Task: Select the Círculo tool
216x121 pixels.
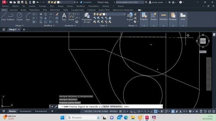Action: pos(20,17)
